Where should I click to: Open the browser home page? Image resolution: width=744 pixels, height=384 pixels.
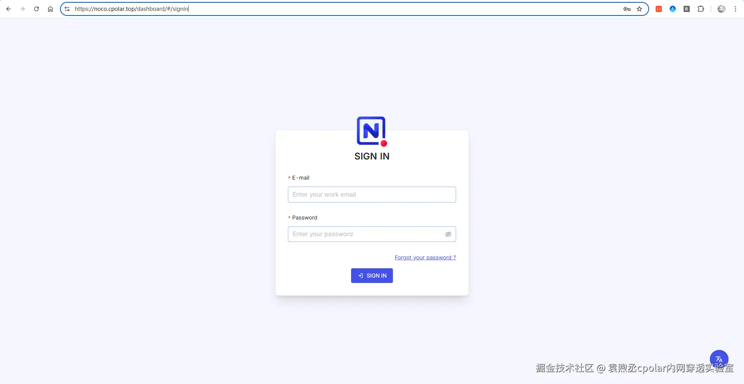pyautogui.click(x=50, y=9)
